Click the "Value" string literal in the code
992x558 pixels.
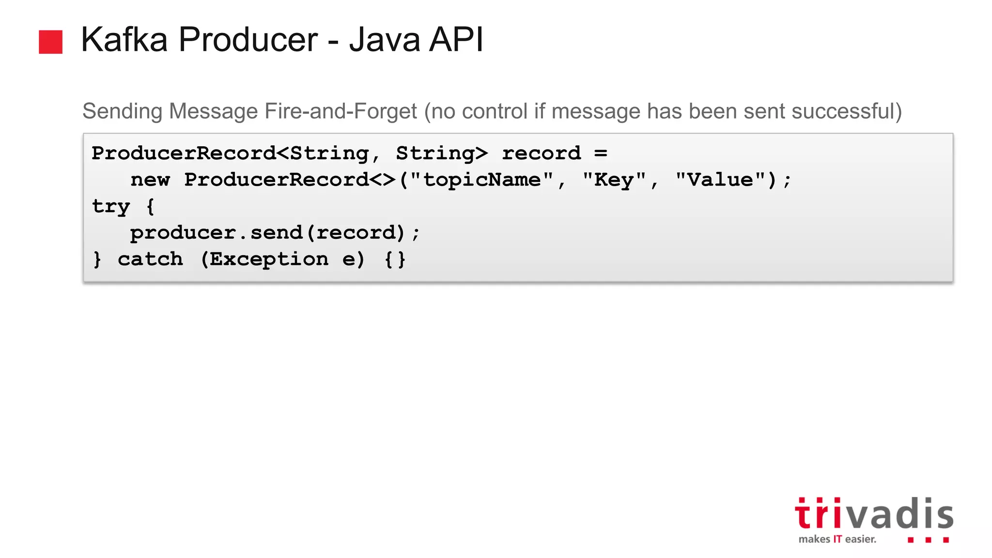coord(720,180)
